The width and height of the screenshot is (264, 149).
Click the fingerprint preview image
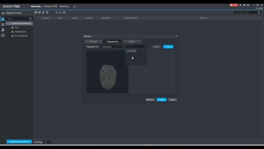107,72
